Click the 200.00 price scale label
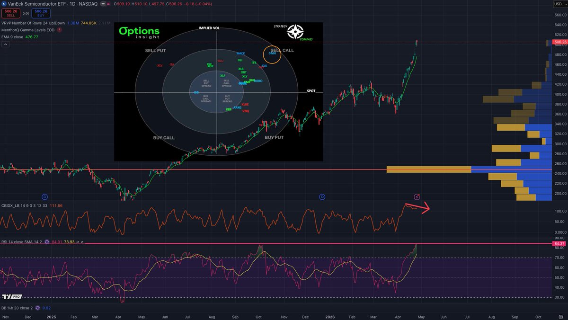568x320 pixels. click(560, 193)
